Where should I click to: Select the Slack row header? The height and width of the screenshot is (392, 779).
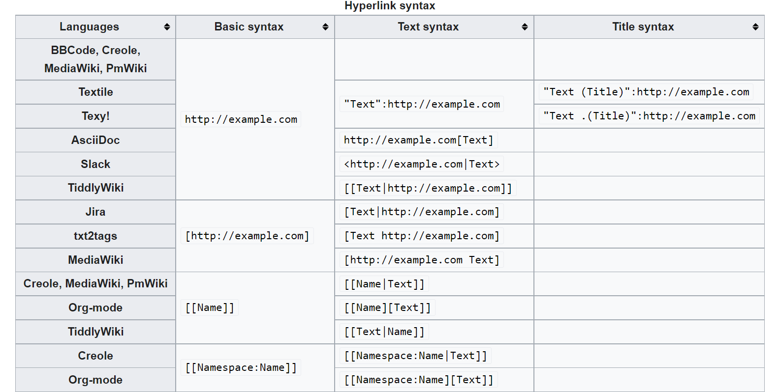click(x=95, y=164)
